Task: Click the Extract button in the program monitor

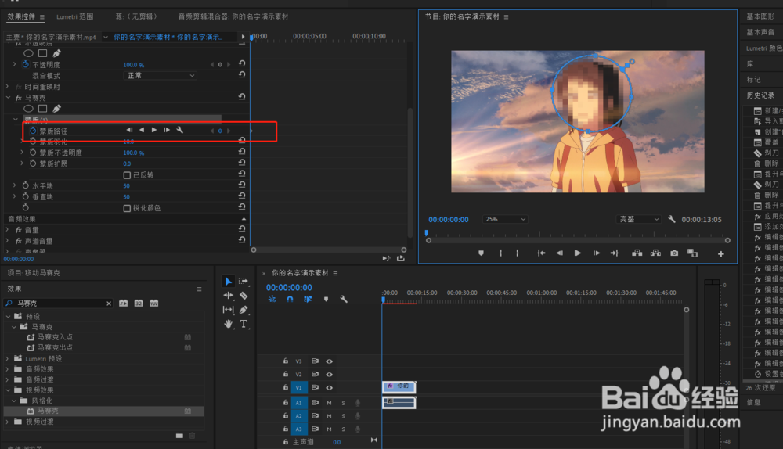Action: (x=655, y=253)
